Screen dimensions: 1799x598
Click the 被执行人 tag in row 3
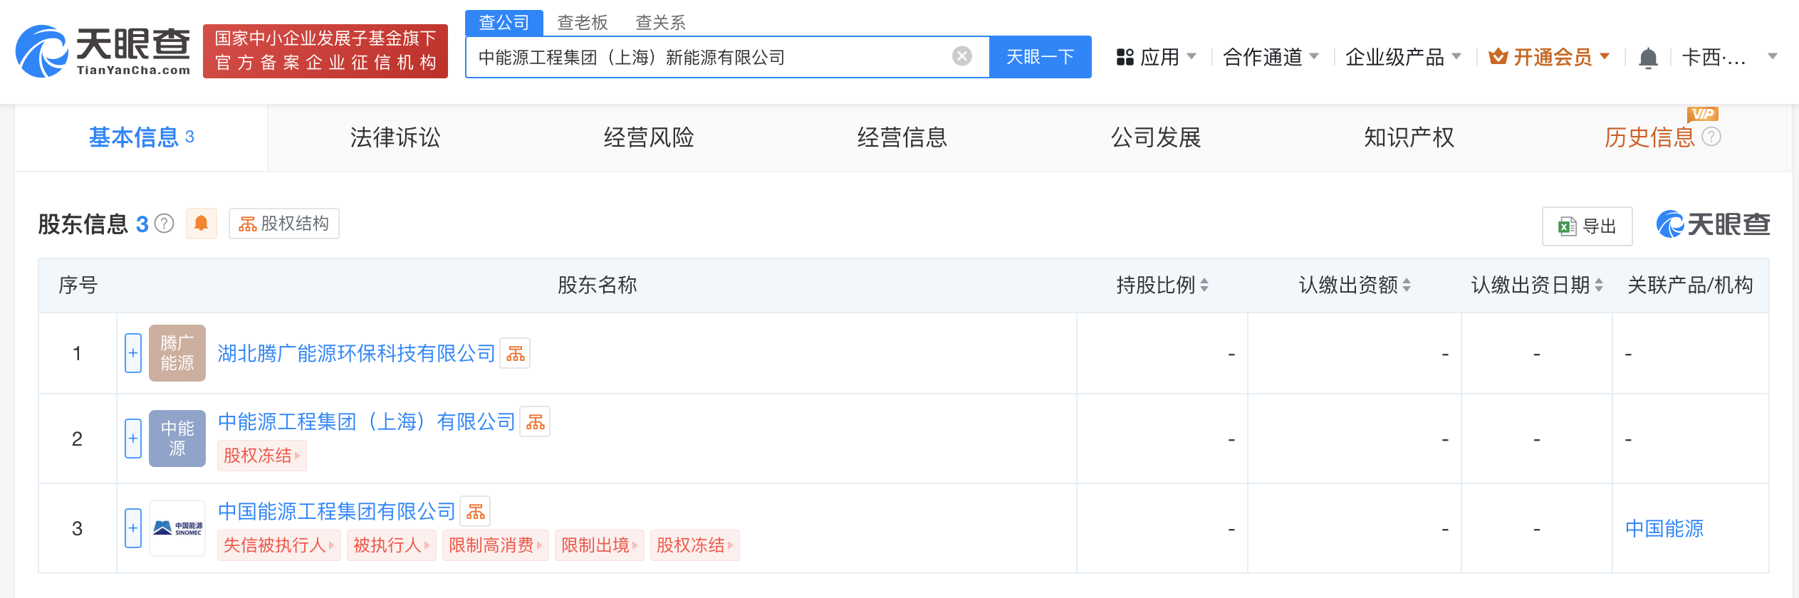point(392,545)
